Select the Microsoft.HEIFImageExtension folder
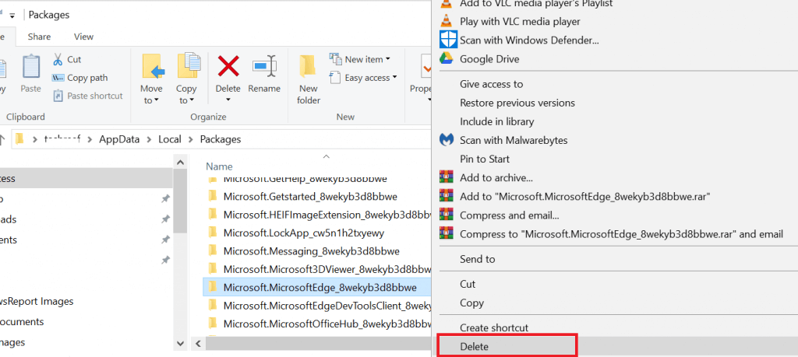This screenshot has height=357, width=798. tap(327, 215)
